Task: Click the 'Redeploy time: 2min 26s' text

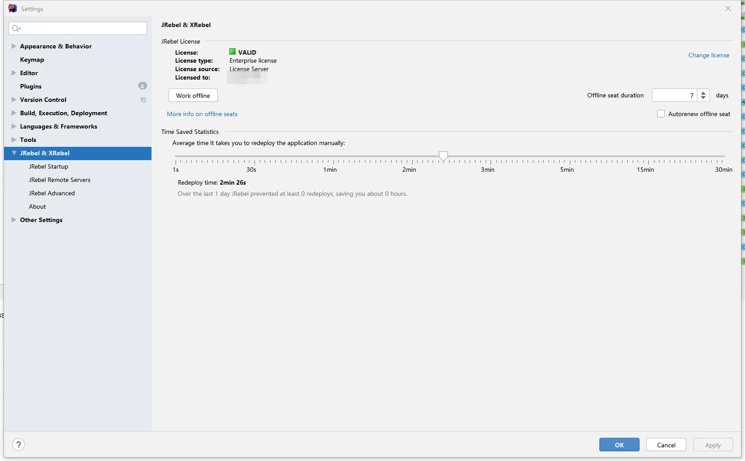Action: (x=212, y=183)
